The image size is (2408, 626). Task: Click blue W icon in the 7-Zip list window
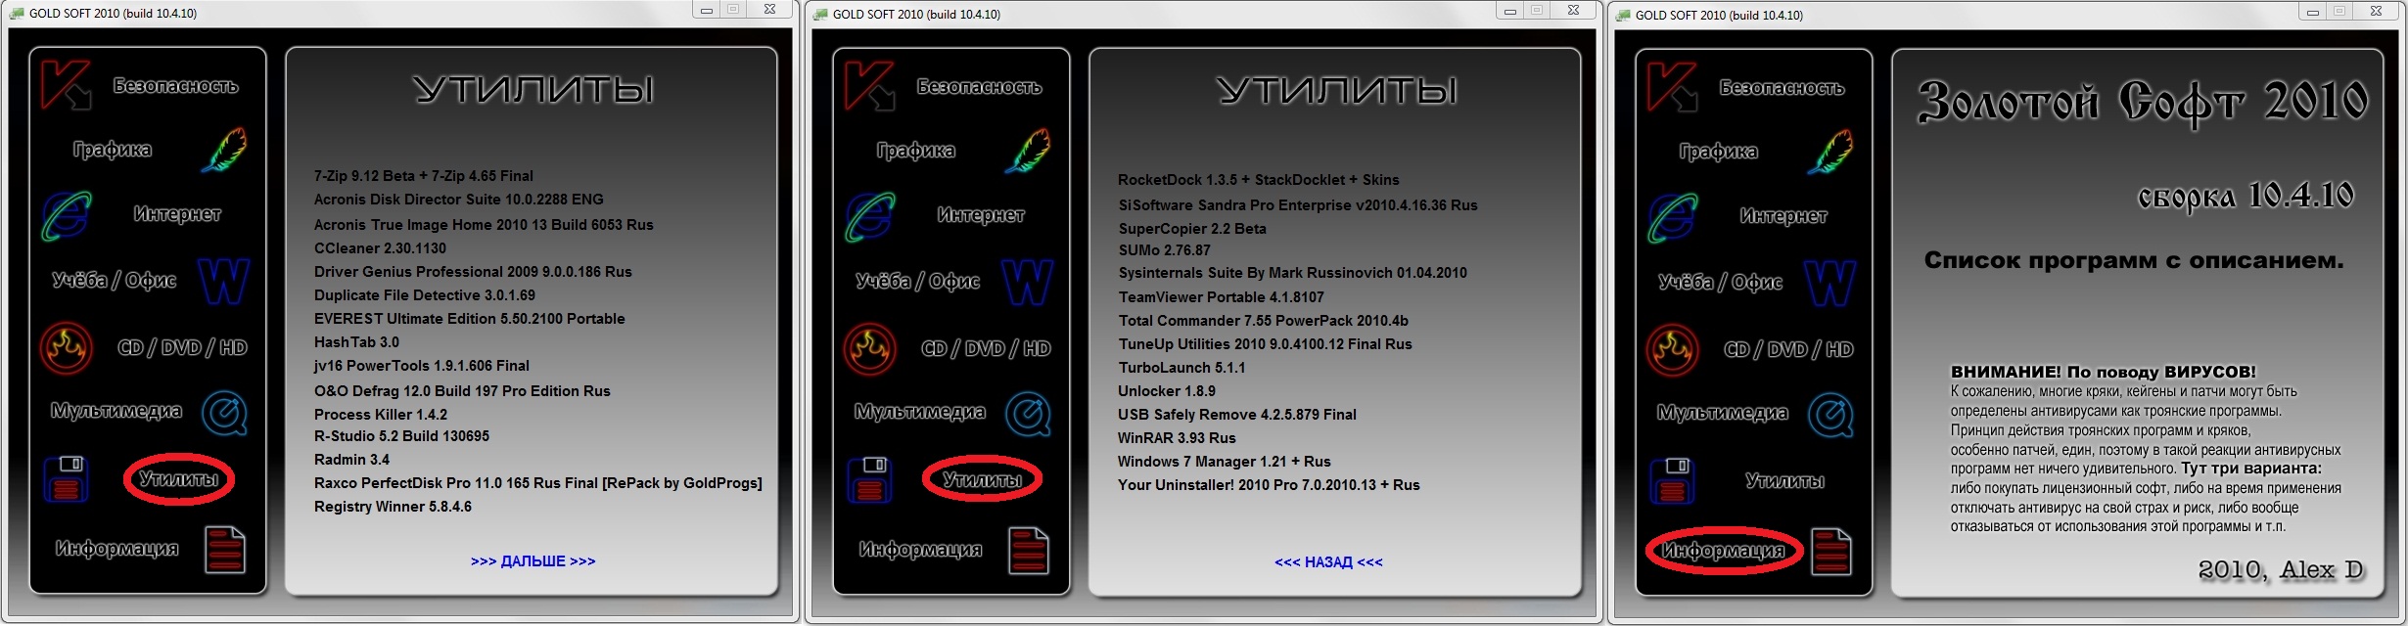[224, 282]
